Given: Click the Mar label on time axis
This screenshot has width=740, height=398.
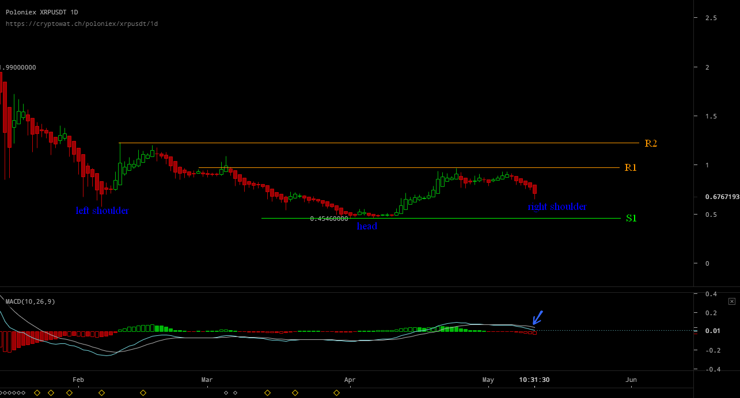Looking at the screenshot, I should [x=207, y=380].
